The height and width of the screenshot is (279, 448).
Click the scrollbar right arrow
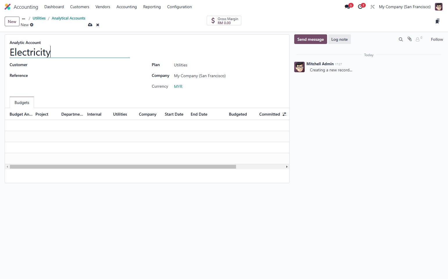coord(287,167)
